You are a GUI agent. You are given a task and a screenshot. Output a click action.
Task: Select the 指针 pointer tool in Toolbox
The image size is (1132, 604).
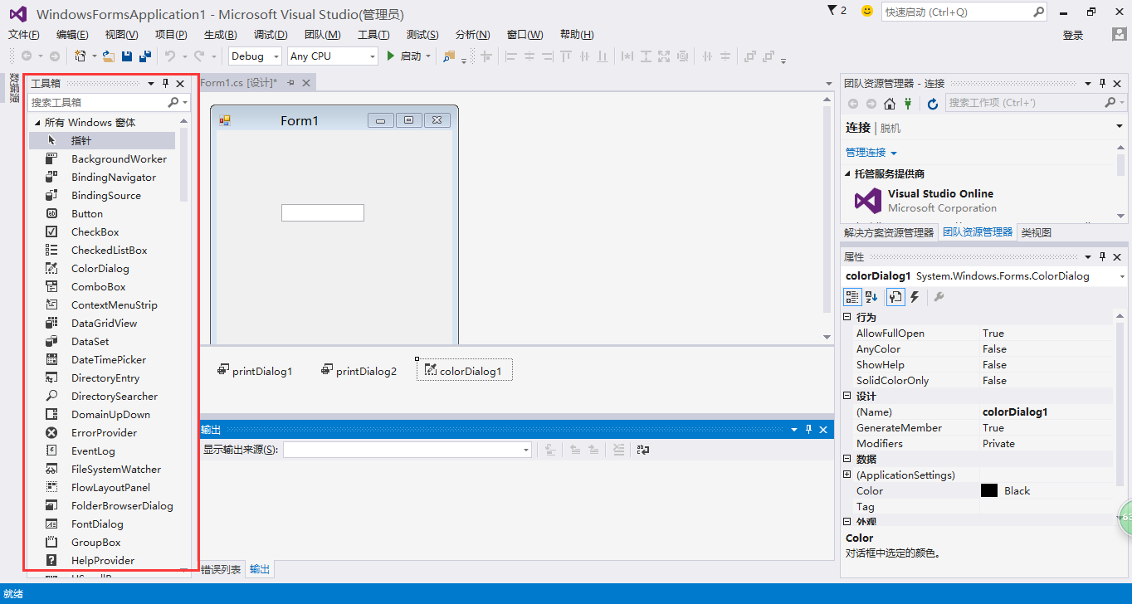click(102, 140)
